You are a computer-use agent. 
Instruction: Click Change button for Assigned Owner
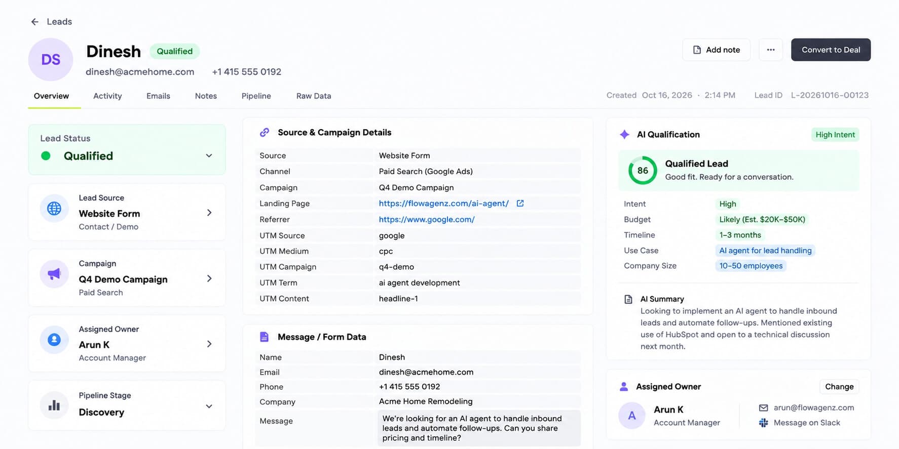839,386
